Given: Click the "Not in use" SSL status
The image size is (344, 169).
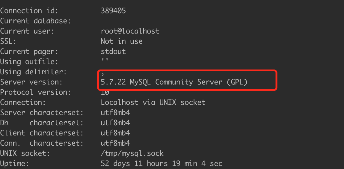Looking at the screenshot, I should (x=121, y=41).
